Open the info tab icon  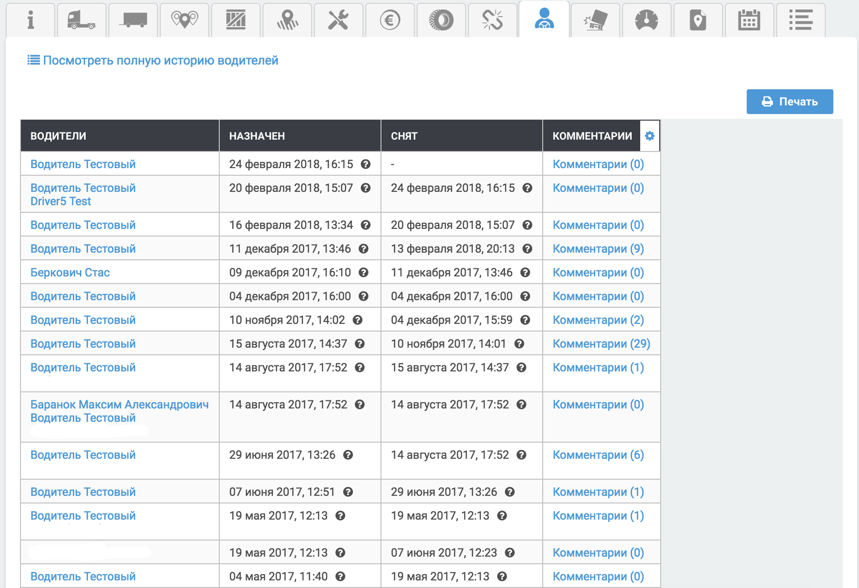pos(30,20)
